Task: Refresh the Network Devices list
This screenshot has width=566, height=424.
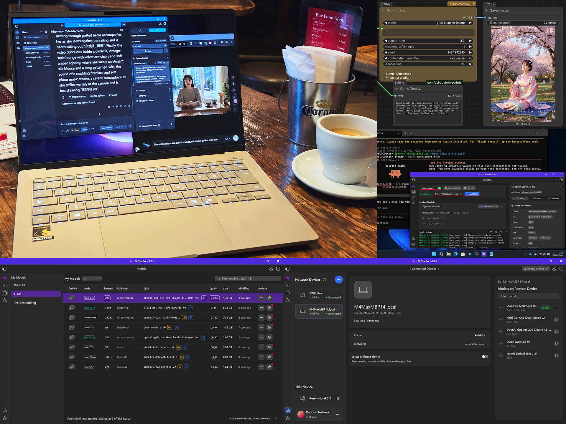Action: pos(324,279)
